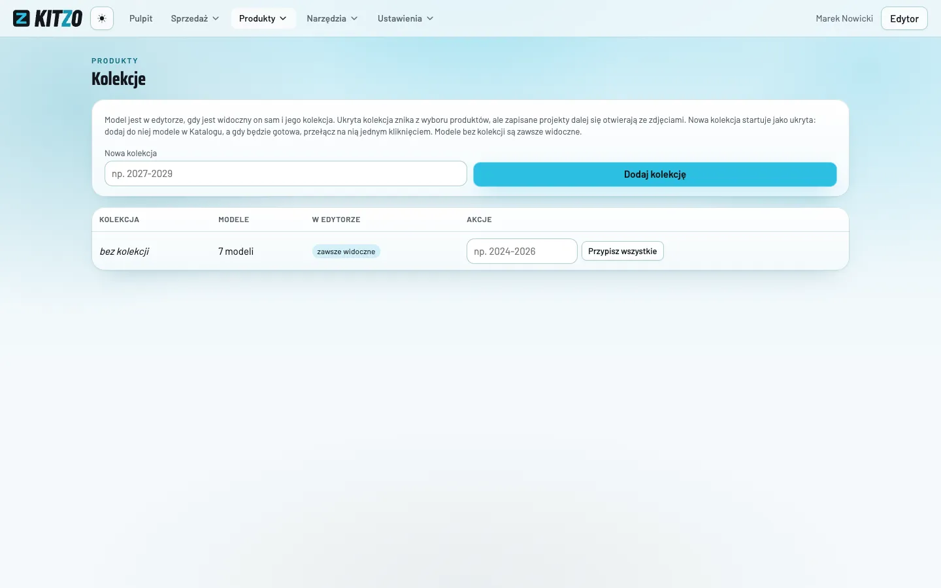This screenshot has height=588, width=941.
Task: Click the AKCJE column header
Action: [x=479, y=220]
